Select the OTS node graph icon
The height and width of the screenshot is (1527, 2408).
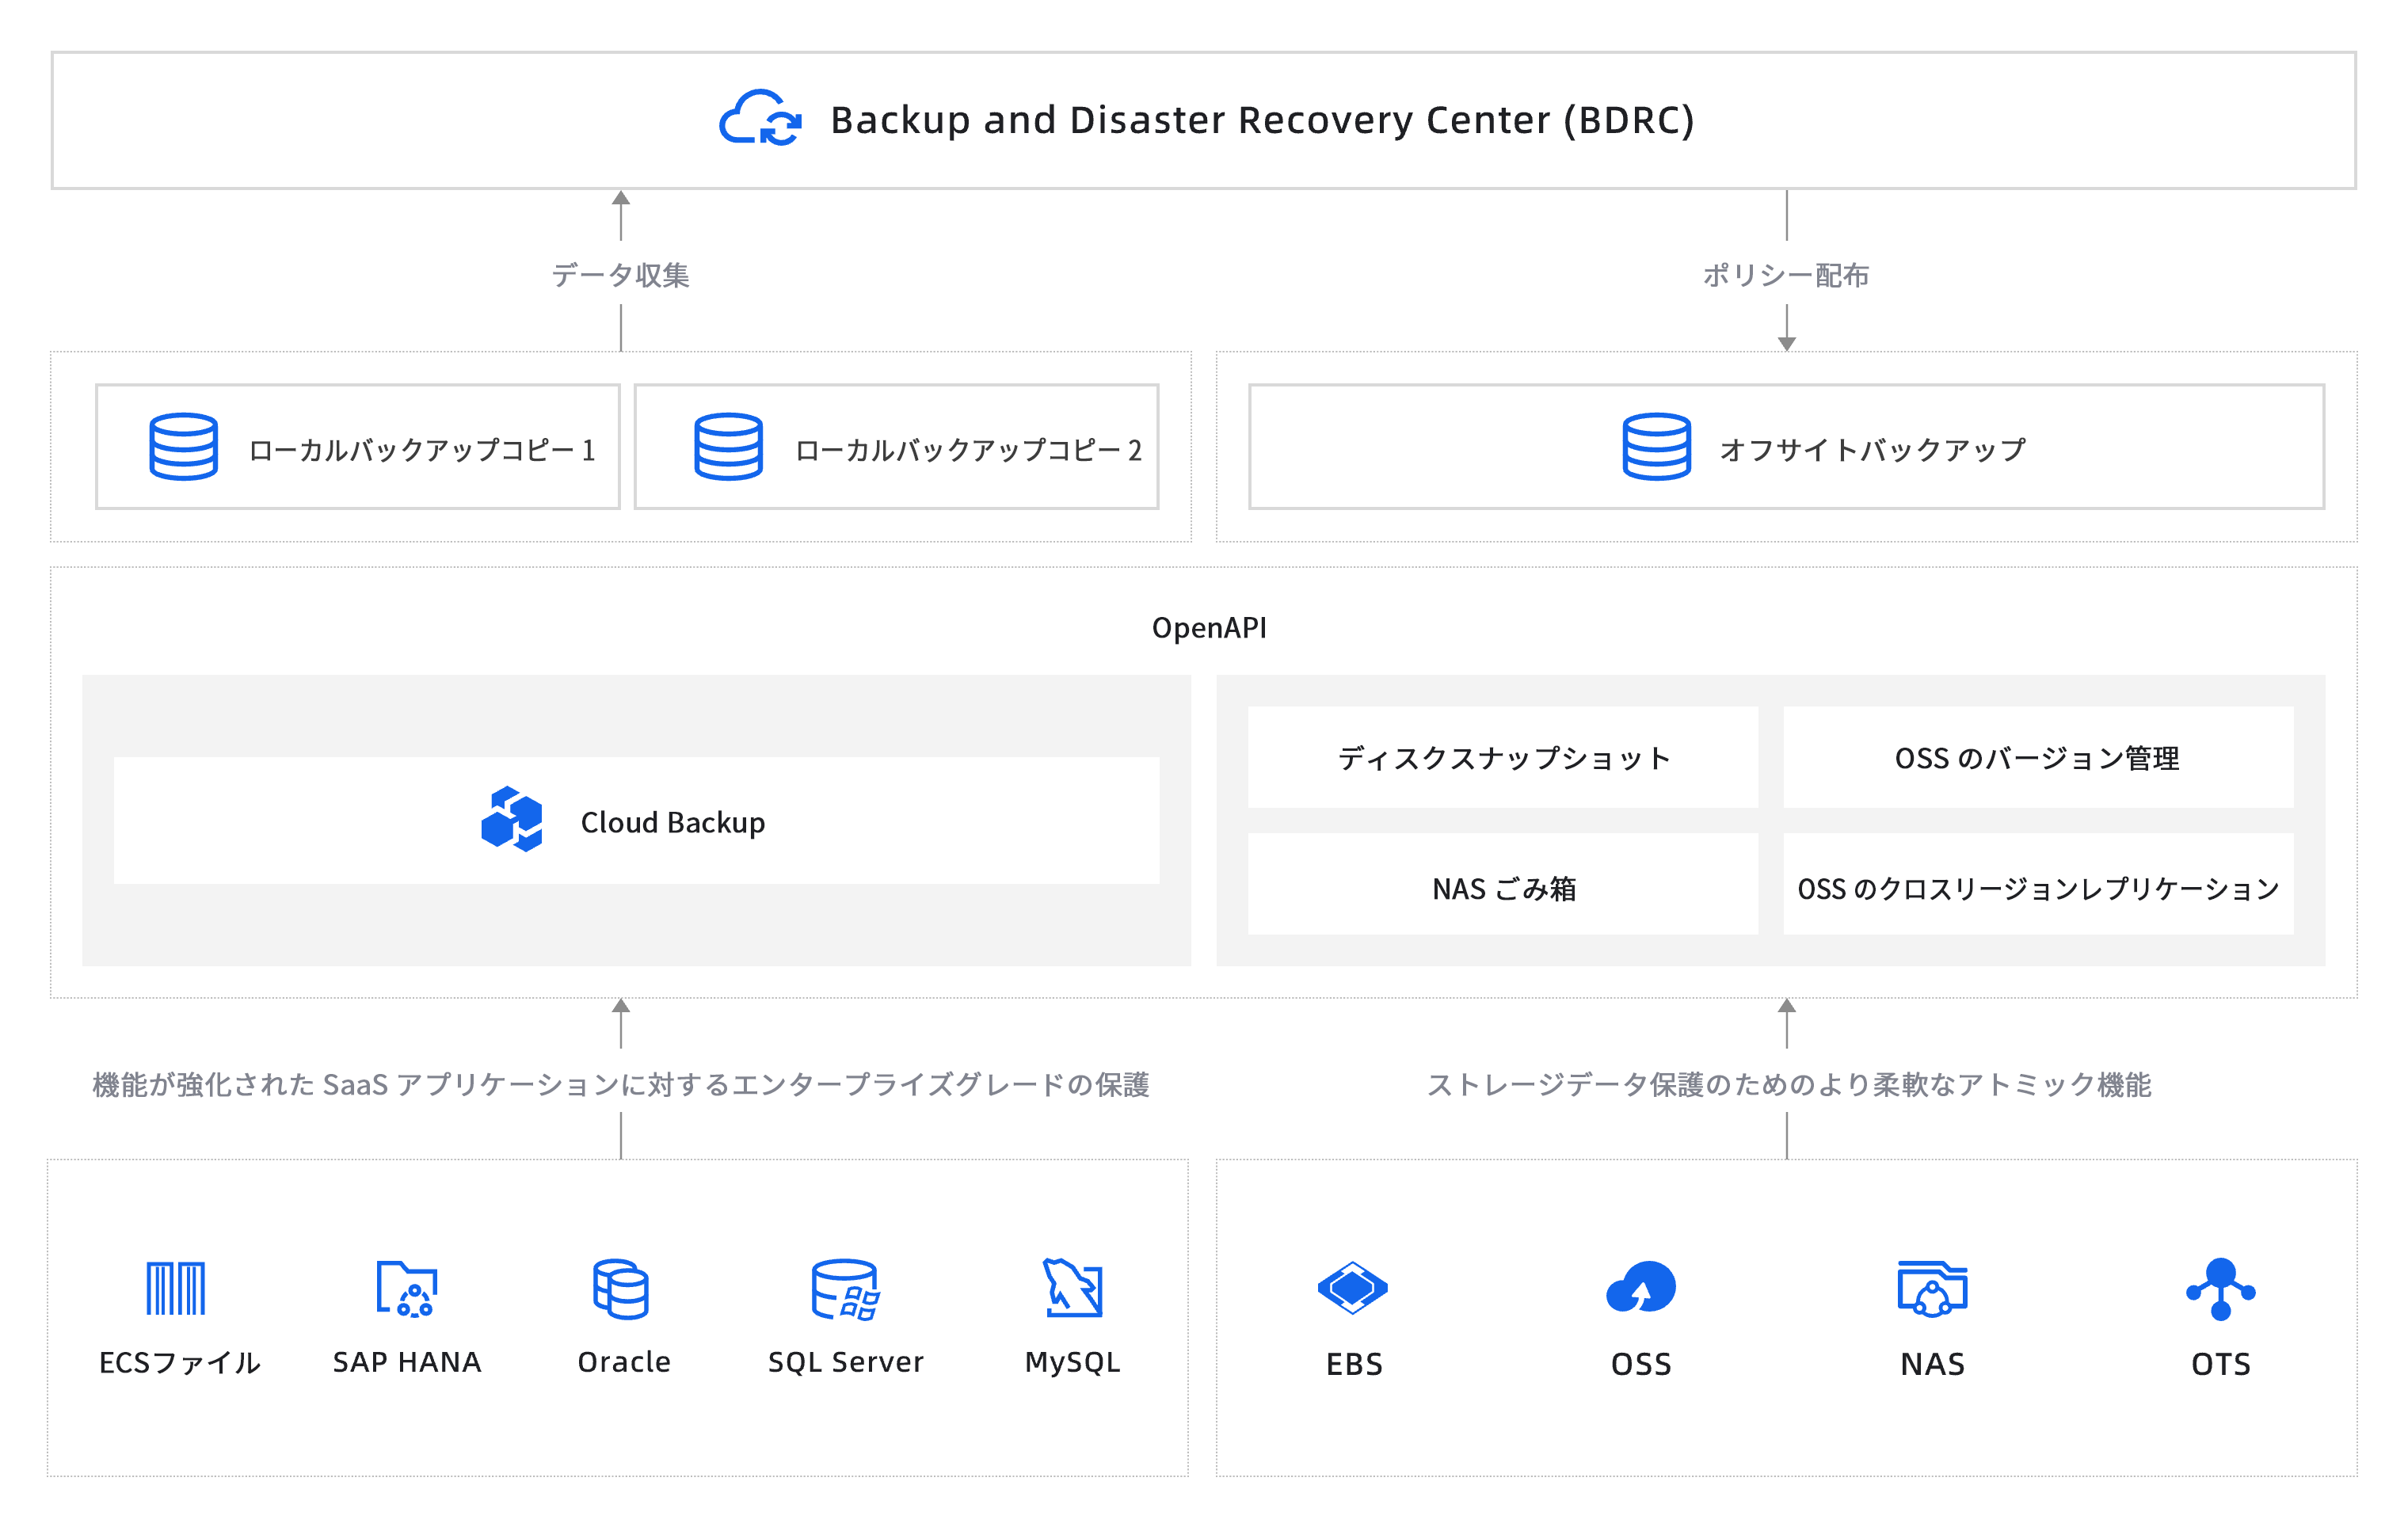(x=2220, y=1288)
